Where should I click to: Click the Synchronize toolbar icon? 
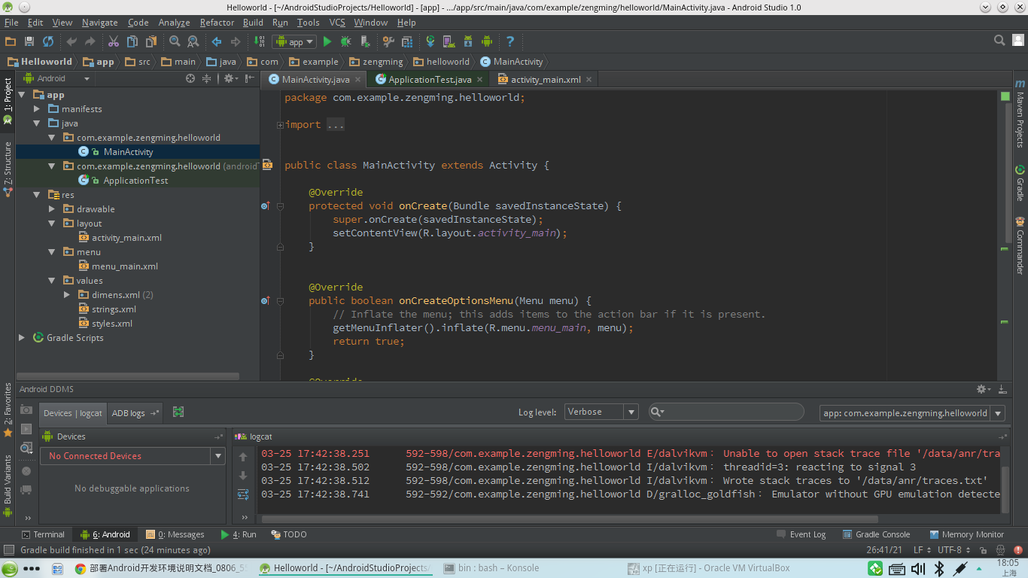pos(48,41)
